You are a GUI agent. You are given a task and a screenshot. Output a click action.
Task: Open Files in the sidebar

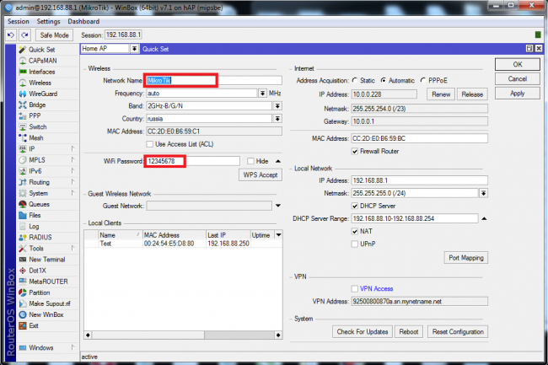click(x=35, y=215)
